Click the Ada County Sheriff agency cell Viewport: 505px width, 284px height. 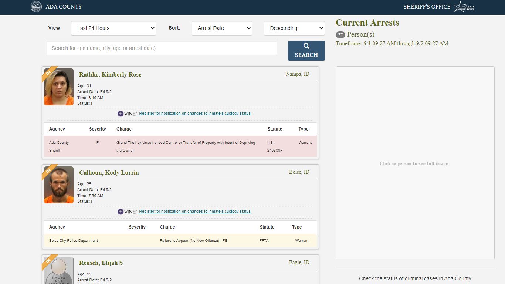[59, 146]
